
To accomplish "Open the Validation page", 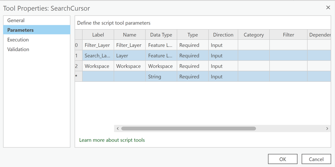I will click(x=18, y=49).
